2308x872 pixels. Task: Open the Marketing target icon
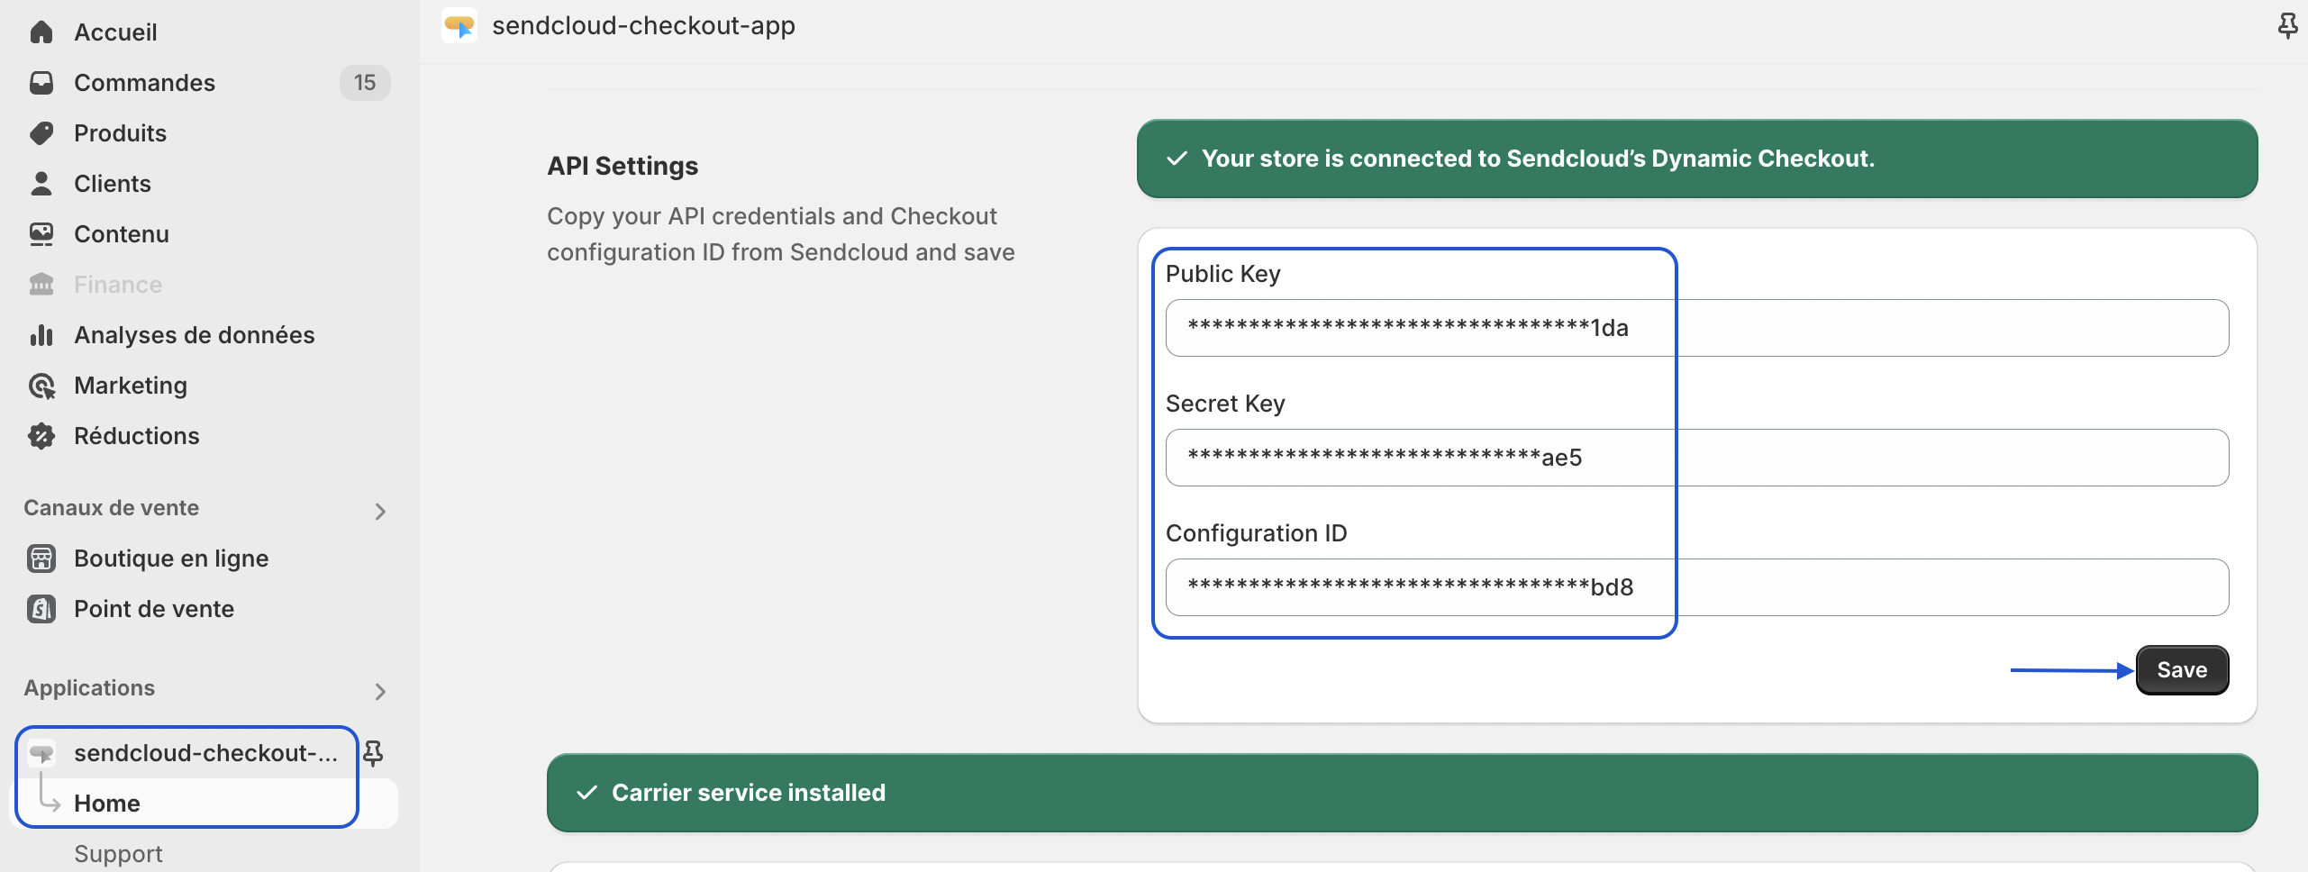pos(41,386)
